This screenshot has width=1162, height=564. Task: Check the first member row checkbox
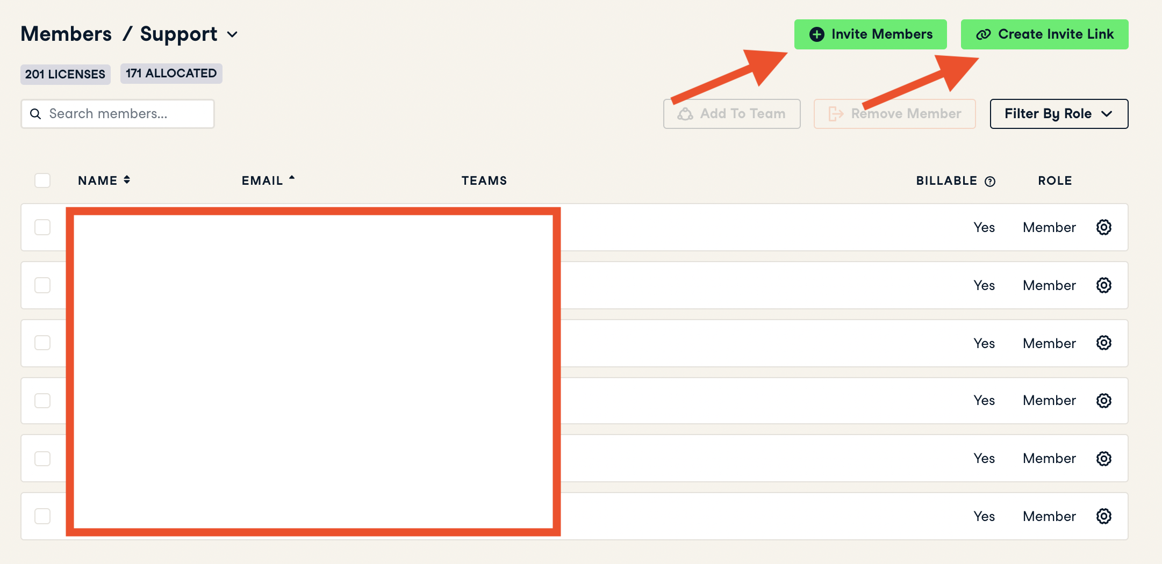click(42, 227)
